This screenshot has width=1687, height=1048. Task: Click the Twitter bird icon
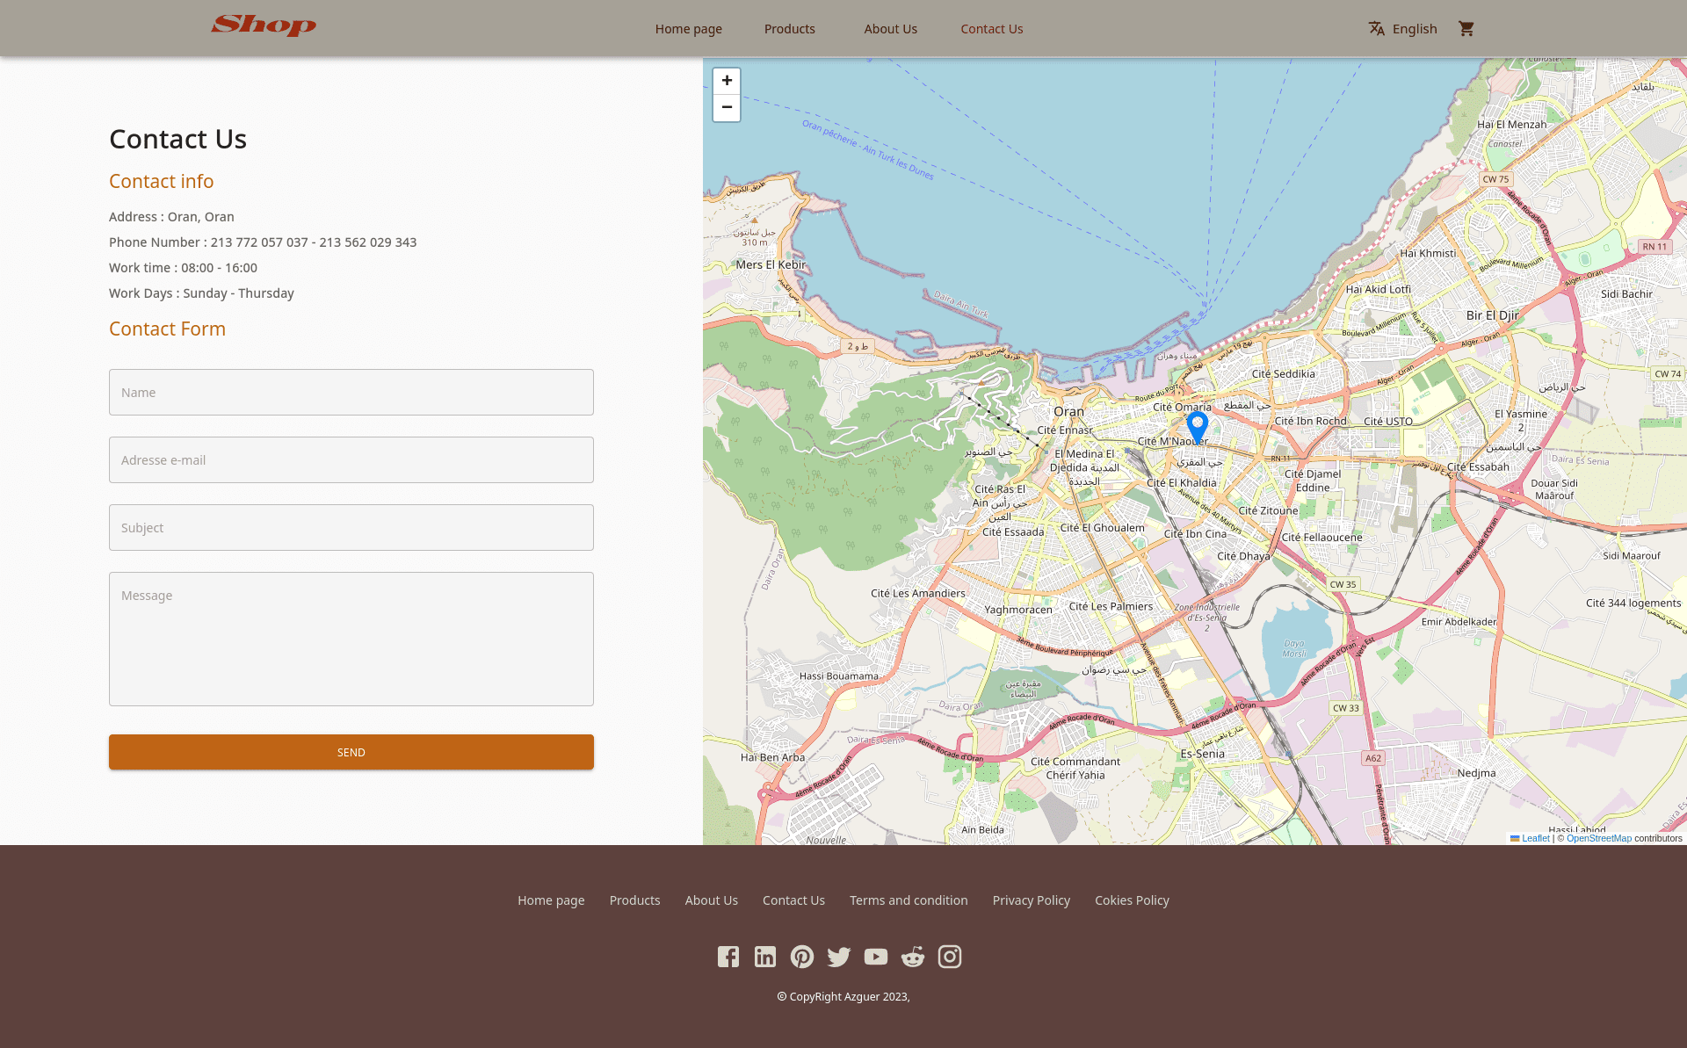tap(838, 957)
